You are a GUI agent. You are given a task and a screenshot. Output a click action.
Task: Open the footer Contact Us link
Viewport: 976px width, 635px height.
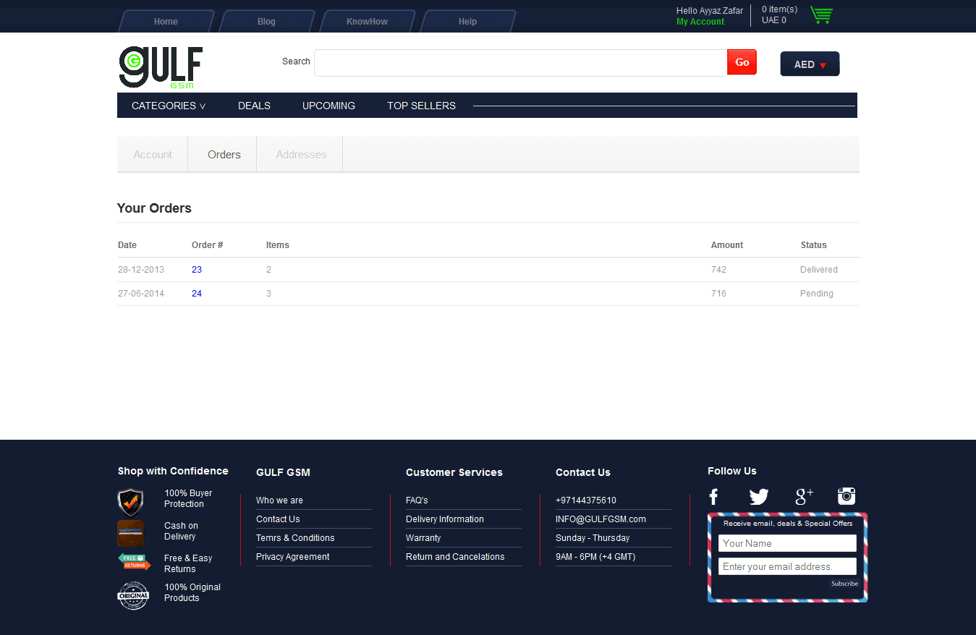(x=278, y=519)
